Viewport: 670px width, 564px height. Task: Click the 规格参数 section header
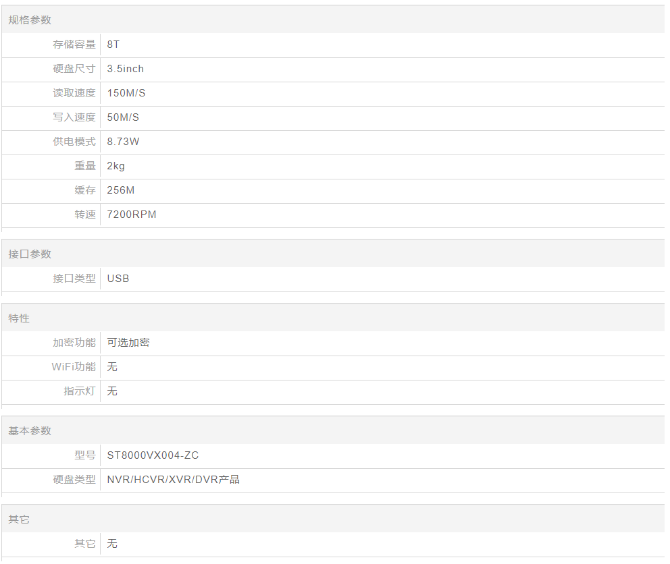(x=30, y=20)
